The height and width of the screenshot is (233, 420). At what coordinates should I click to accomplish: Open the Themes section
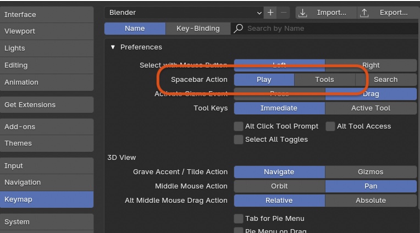click(47, 143)
